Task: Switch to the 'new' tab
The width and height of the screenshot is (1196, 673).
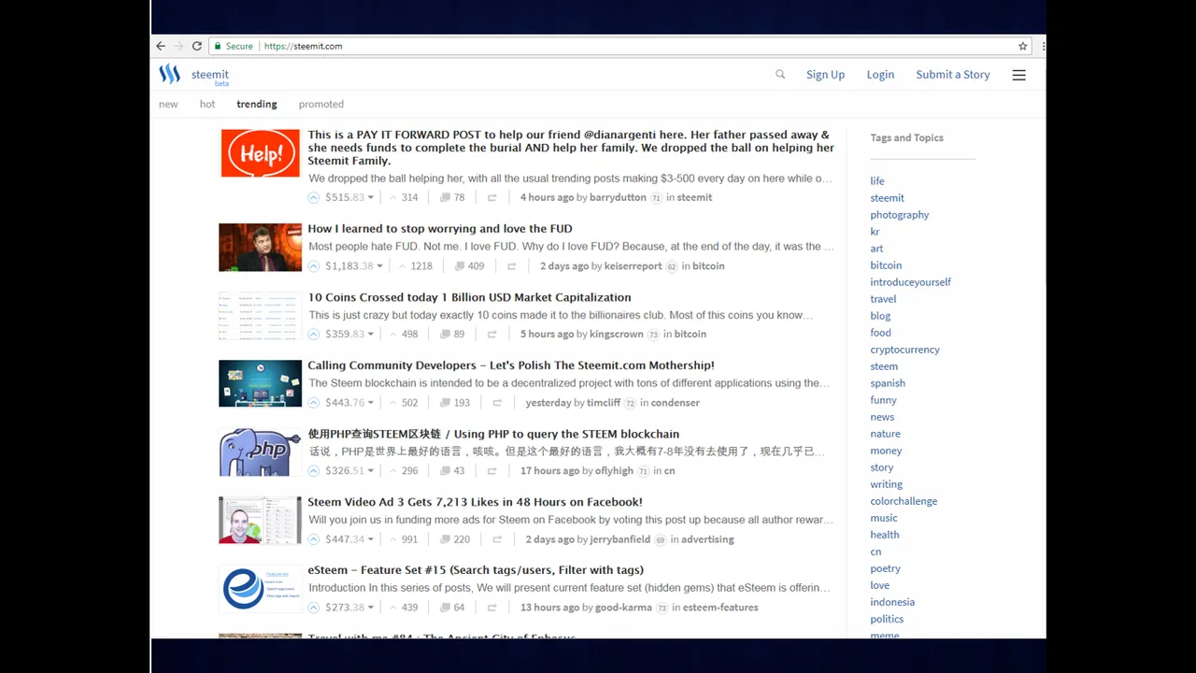Action: click(x=168, y=104)
